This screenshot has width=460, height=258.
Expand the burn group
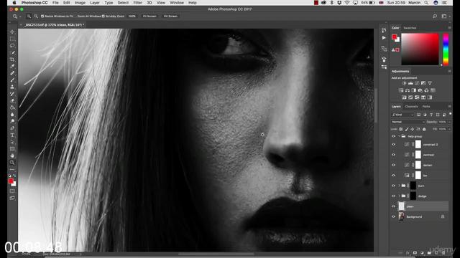[x=399, y=186]
